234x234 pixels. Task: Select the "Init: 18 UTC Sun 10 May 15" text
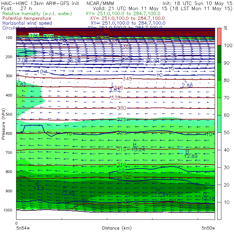(x=197, y=3)
